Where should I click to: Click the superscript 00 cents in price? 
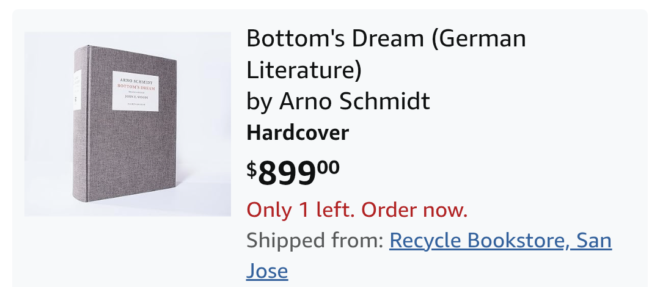[328, 167]
